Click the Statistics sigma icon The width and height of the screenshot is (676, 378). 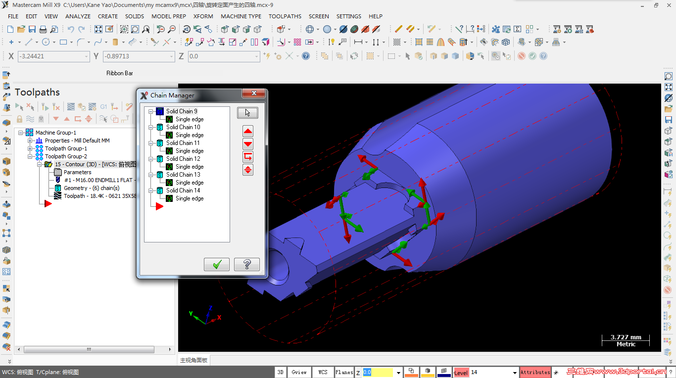tap(517, 29)
